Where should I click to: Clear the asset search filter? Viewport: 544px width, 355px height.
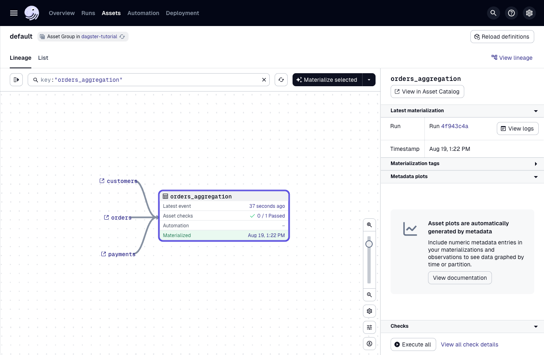pos(264,80)
